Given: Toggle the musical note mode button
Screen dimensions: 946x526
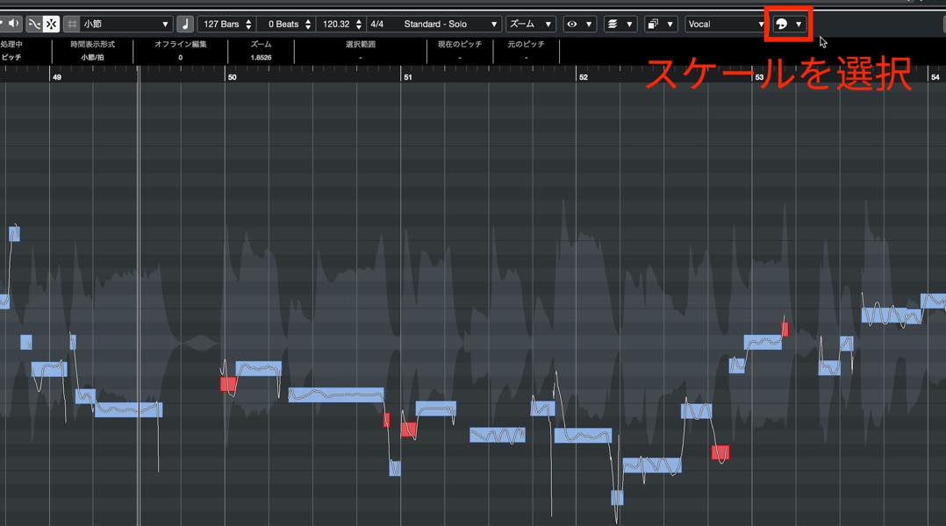Looking at the screenshot, I should (185, 24).
